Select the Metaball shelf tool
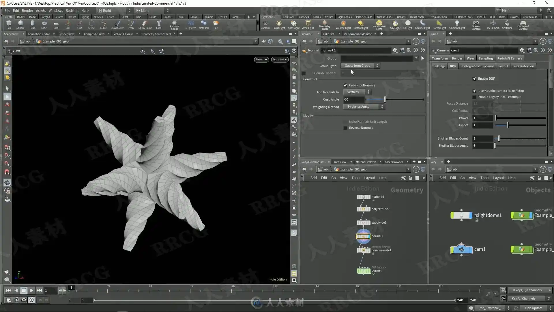 tap(203, 25)
